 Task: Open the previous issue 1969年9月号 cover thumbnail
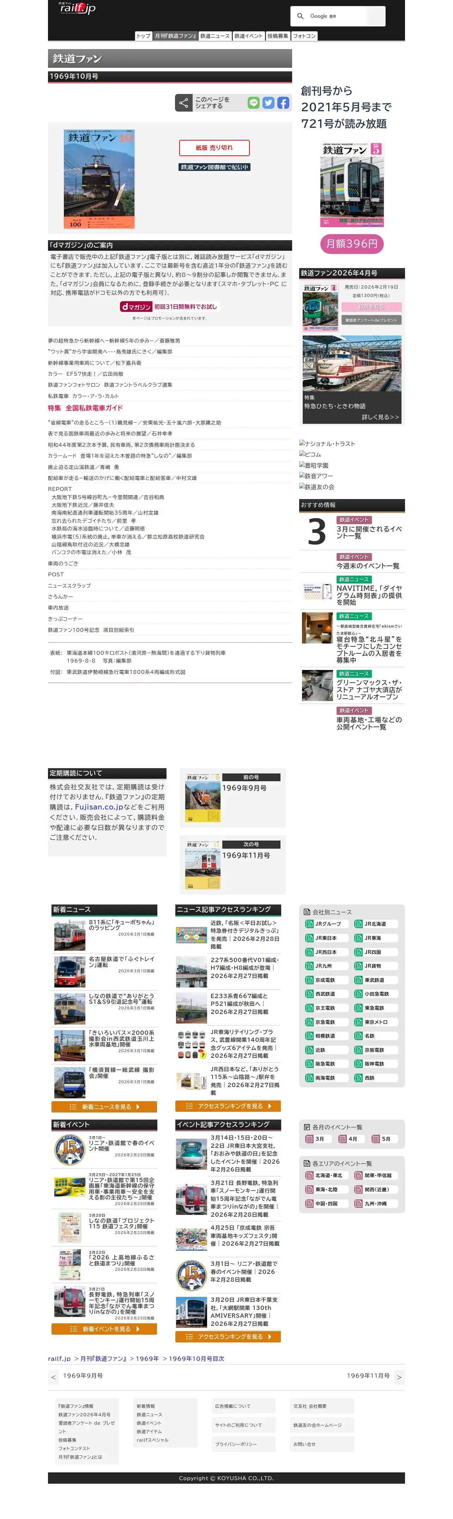pos(203,798)
